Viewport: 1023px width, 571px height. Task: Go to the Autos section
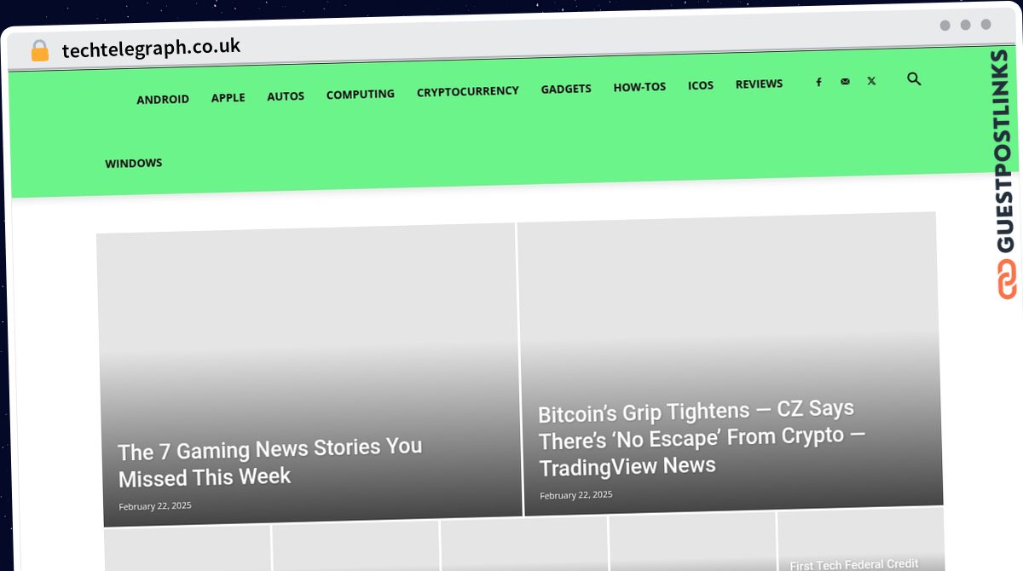[286, 96]
